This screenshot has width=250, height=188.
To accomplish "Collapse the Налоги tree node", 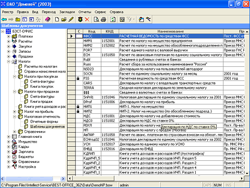I will click(x=8, y=62).
